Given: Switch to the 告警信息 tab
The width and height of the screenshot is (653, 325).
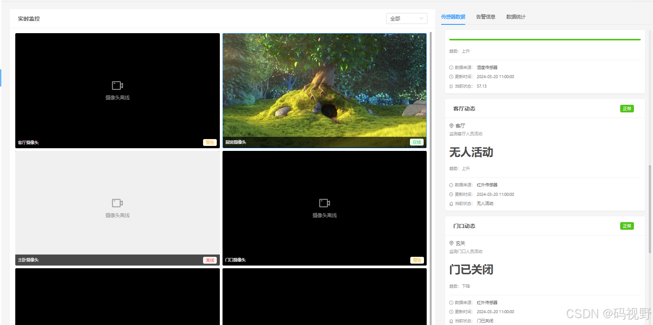Looking at the screenshot, I should click(485, 17).
